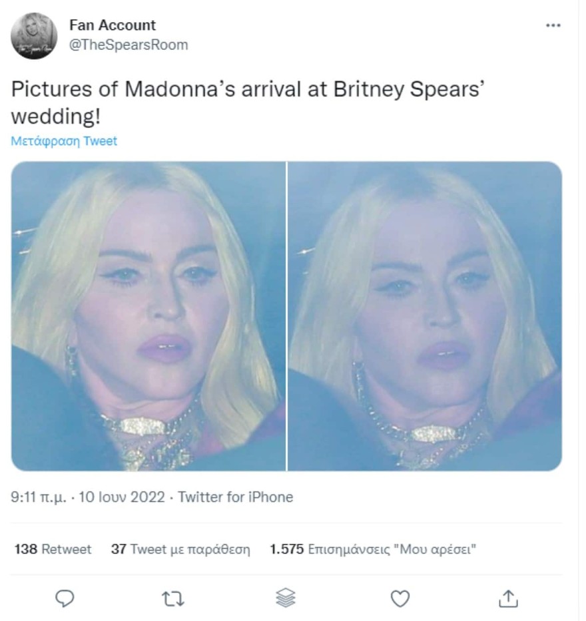Click the "Pictures of Madonna's arrival" text line
The image size is (586, 621).
(x=246, y=90)
